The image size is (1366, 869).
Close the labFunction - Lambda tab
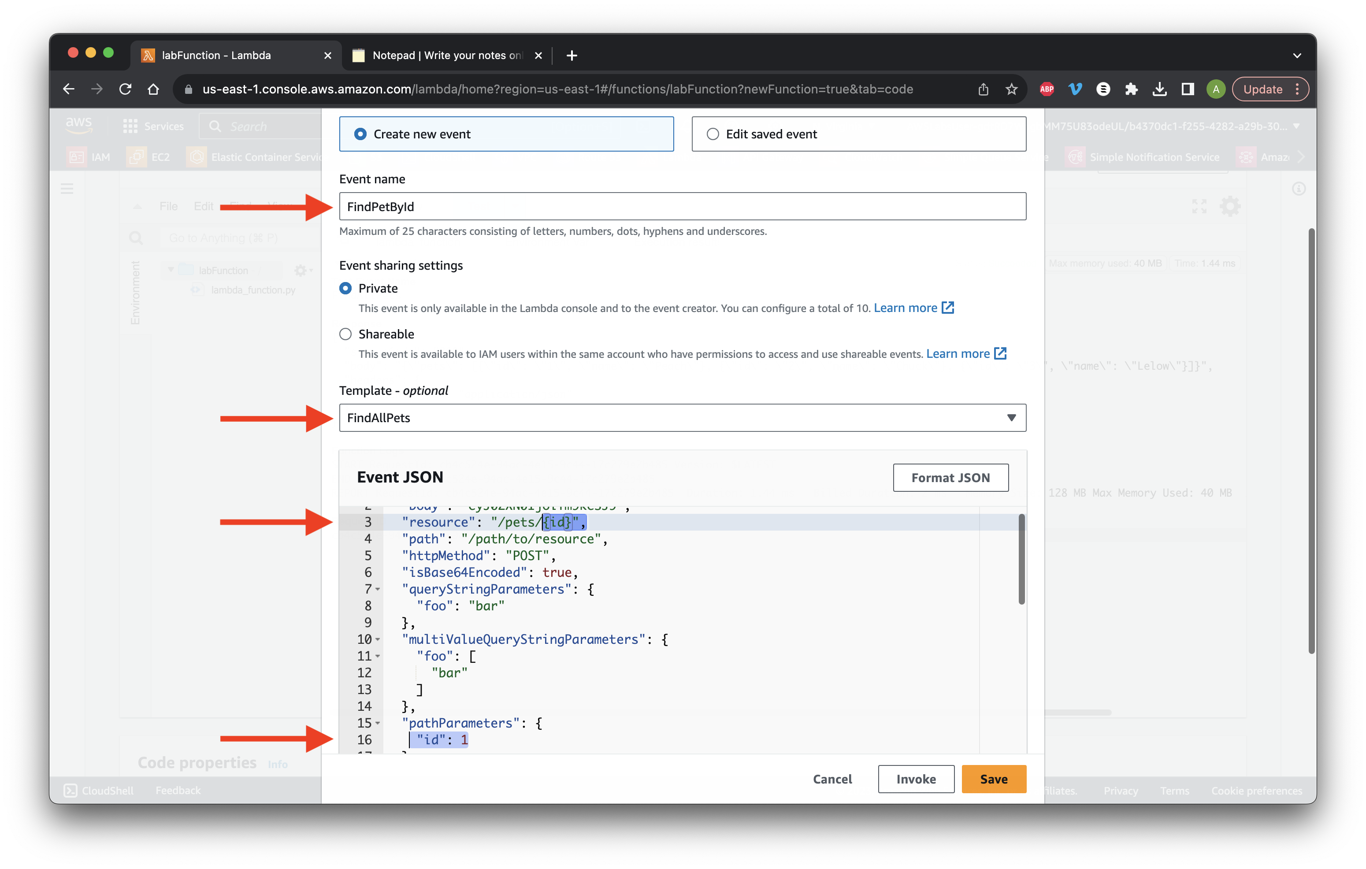tap(327, 56)
